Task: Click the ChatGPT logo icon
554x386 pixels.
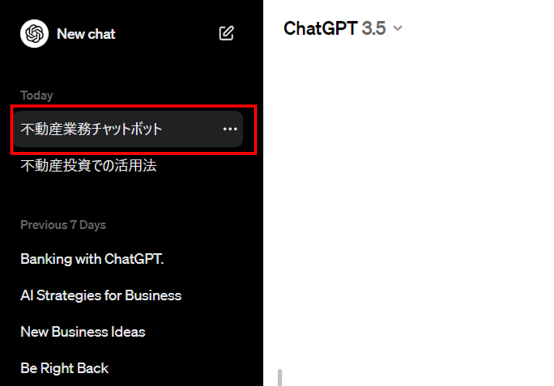Action: coord(34,34)
